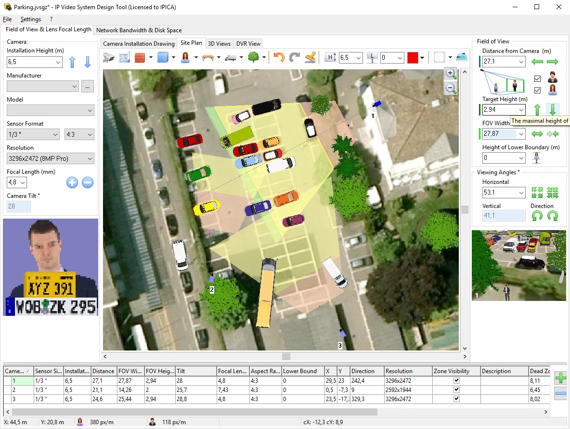
Task: Uncheck the female target figure checkbox
Action: (x=537, y=90)
